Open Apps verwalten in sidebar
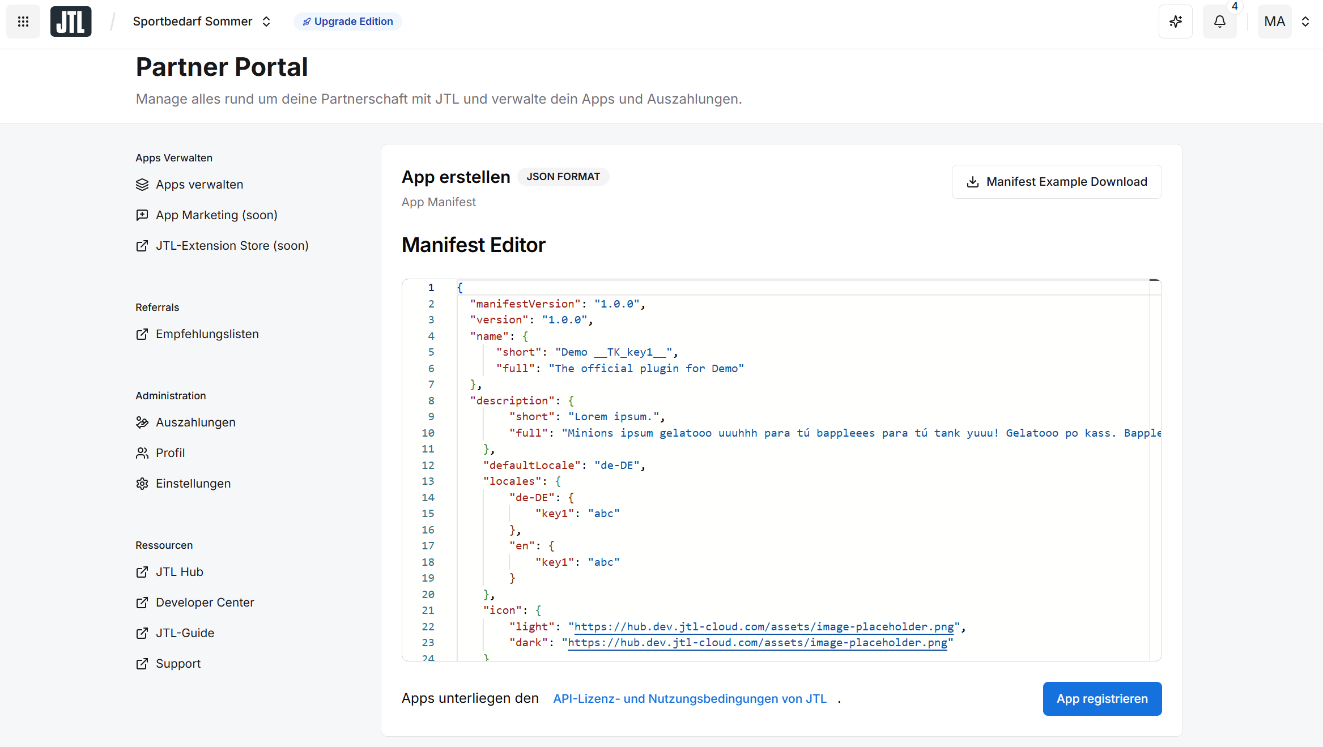 click(199, 185)
